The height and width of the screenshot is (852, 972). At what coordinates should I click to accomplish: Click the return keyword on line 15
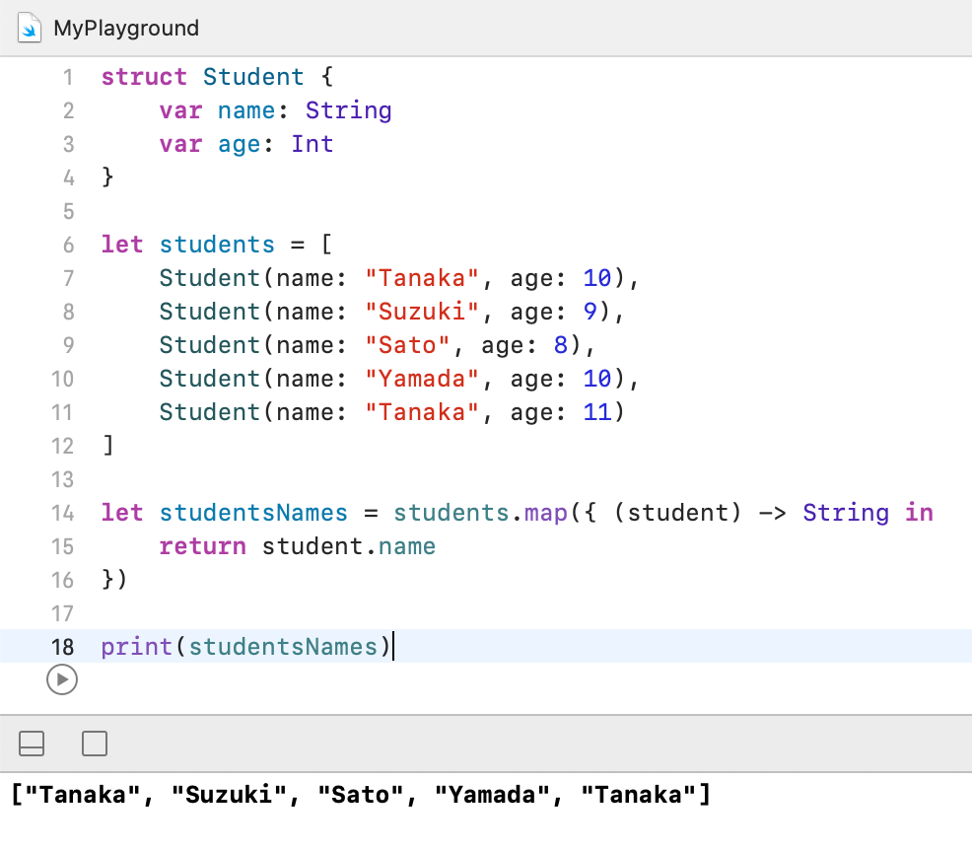(202, 546)
